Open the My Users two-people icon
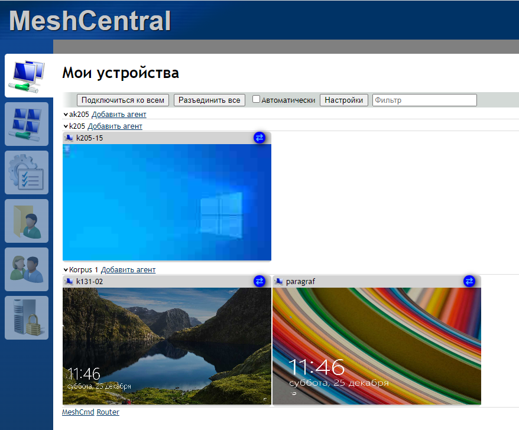Viewport: 519px width, 430px height. (x=27, y=269)
